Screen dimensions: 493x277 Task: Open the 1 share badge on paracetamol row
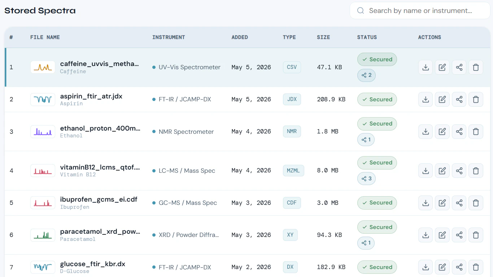[x=366, y=243]
